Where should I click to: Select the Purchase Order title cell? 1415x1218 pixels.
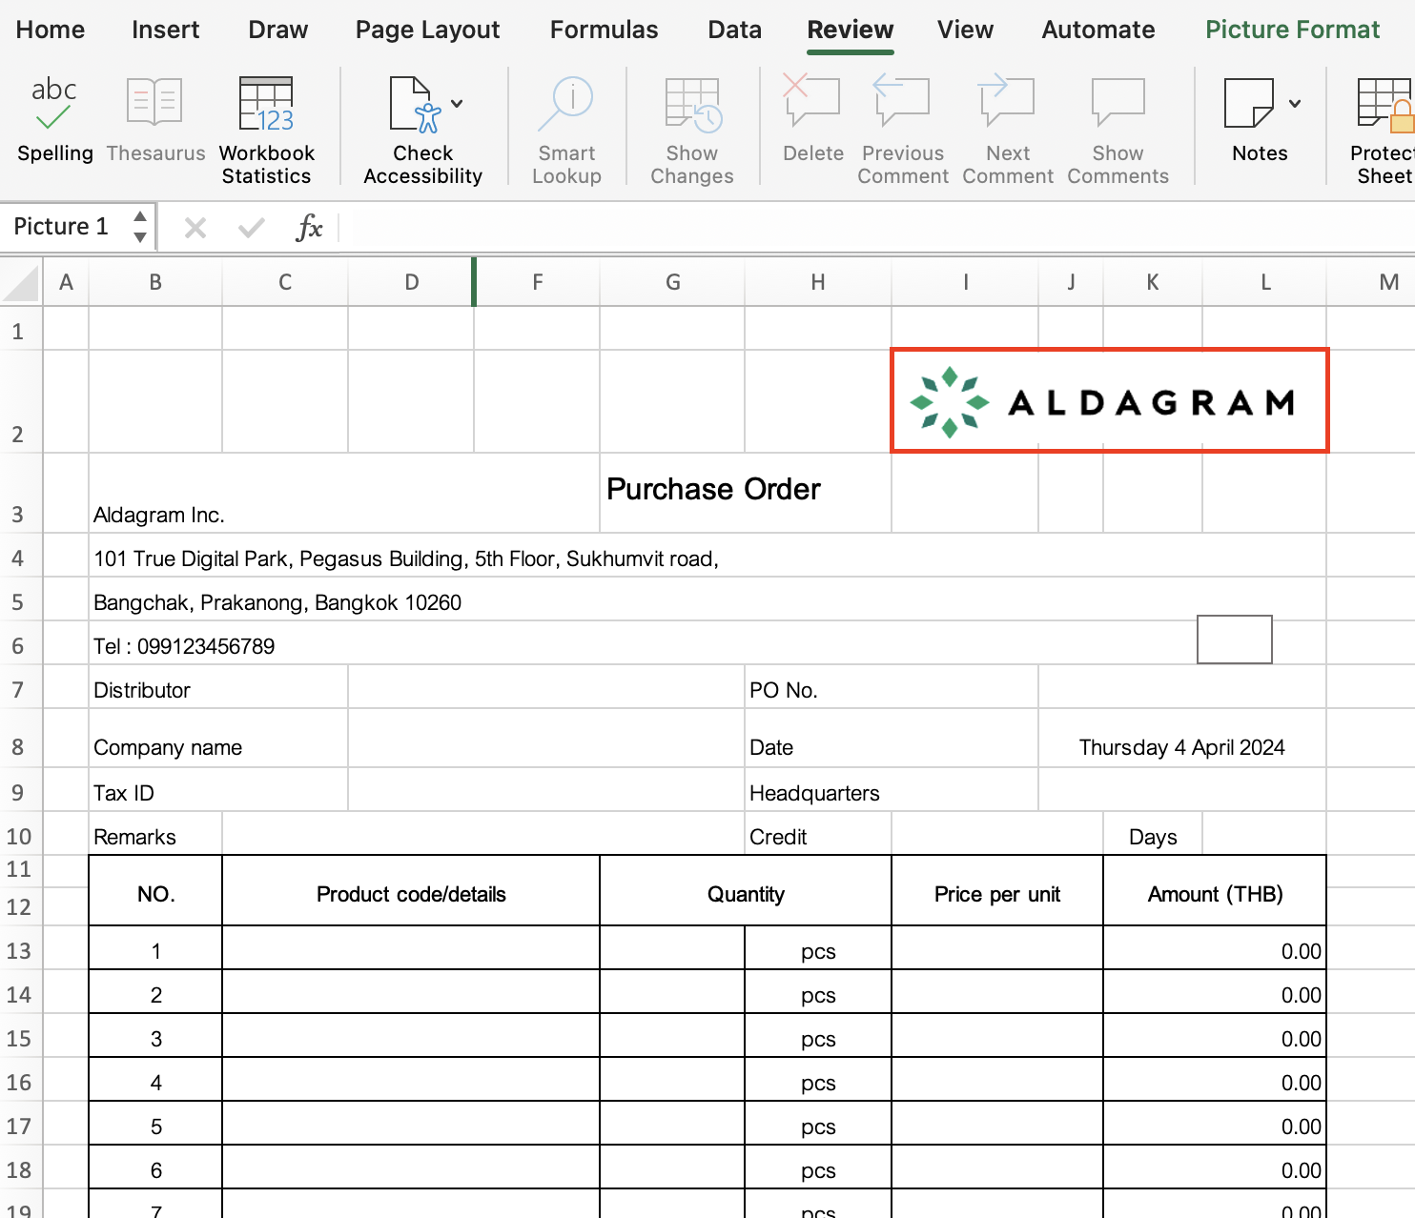[x=713, y=490]
